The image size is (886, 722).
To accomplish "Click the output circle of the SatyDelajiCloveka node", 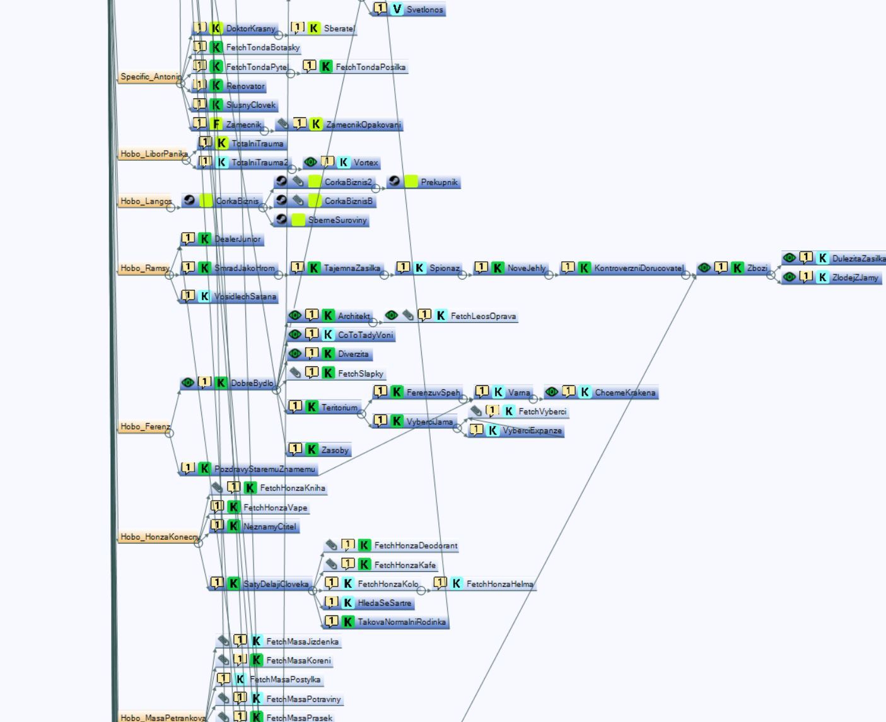I will (x=312, y=591).
